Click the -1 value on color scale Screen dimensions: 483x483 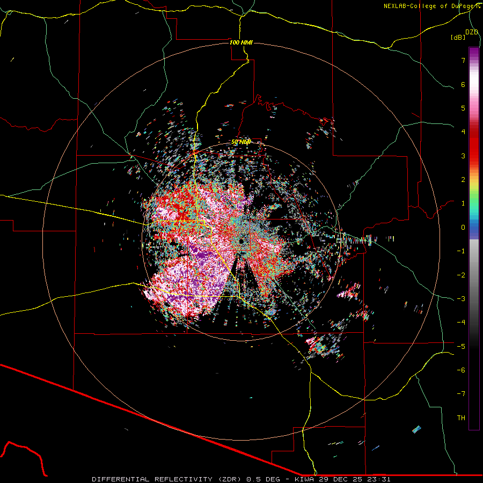461,251
